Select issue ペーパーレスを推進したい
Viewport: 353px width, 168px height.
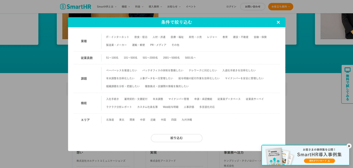point(121,70)
